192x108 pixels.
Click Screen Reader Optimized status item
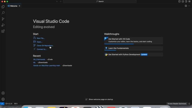click(x=177, y=103)
